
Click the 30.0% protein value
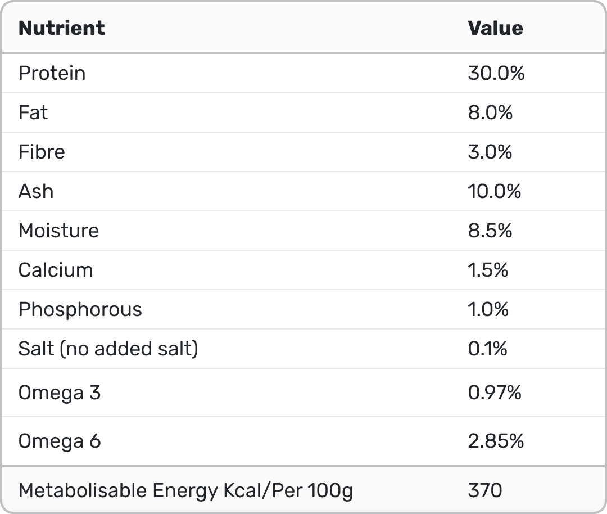[x=496, y=73]
